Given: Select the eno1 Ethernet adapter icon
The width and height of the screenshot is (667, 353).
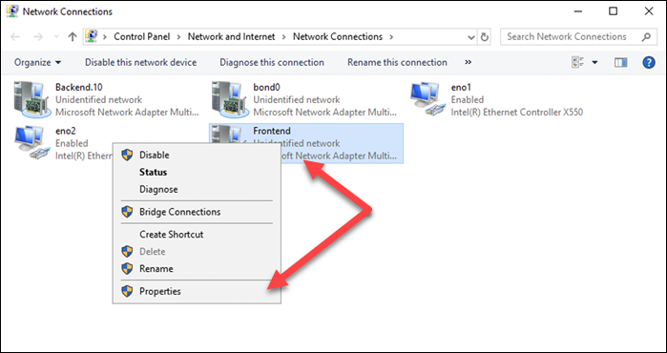Looking at the screenshot, I should [427, 99].
